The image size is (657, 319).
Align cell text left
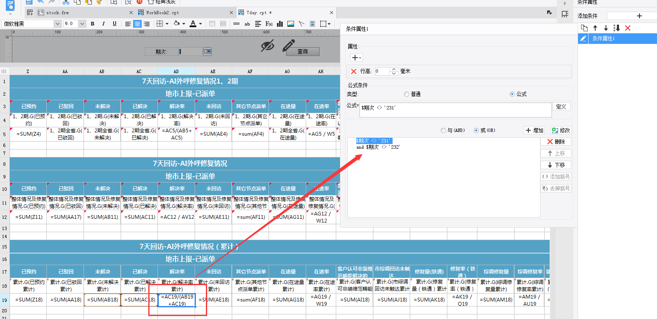128,24
